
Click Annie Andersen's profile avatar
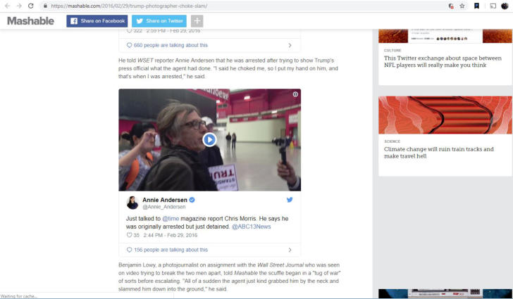pos(132,203)
